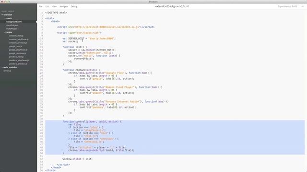
Task: Click the socket.io script src line
Action: (106, 27)
